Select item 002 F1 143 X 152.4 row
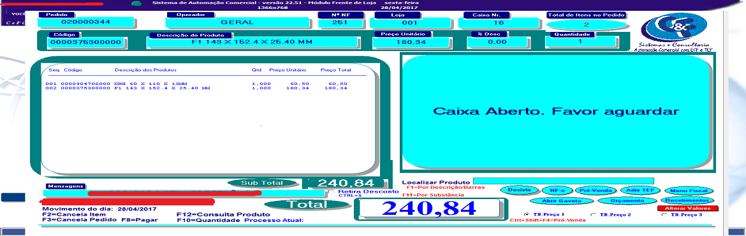The image size is (746, 236). 199,88
